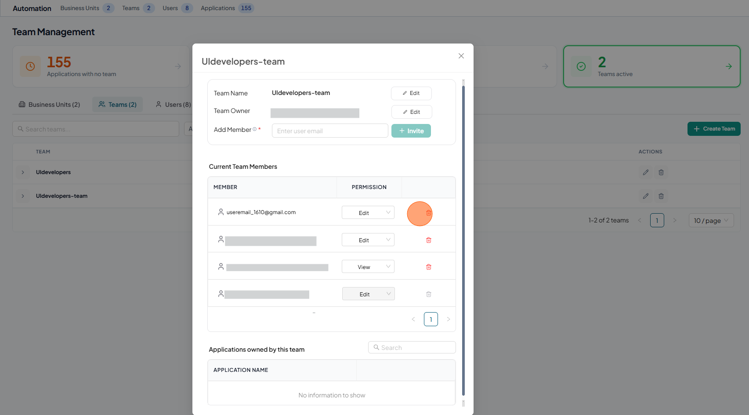749x415 pixels.
Task: Go to previous page of team members
Action: 413,319
